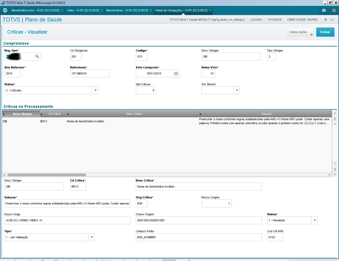Close the Beneficiários Ans tab with its X

tap(62, 10)
